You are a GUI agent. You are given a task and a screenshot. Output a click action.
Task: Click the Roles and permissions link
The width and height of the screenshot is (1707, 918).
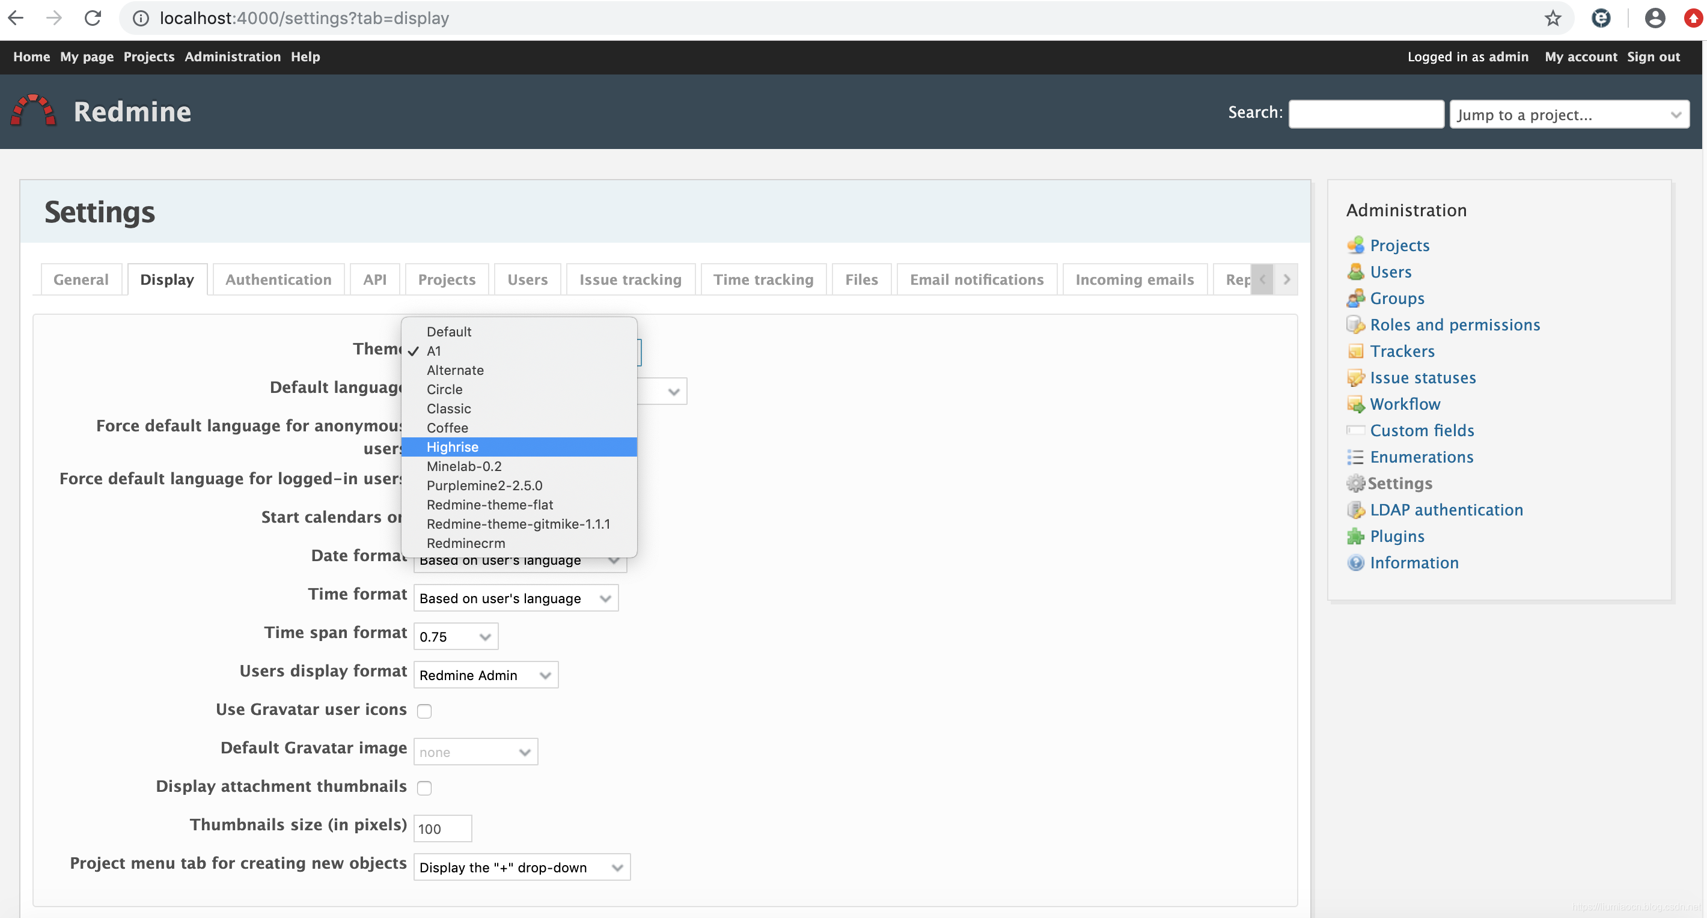point(1455,324)
